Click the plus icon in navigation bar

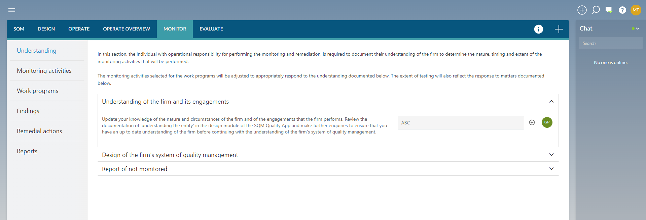[x=559, y=29]
